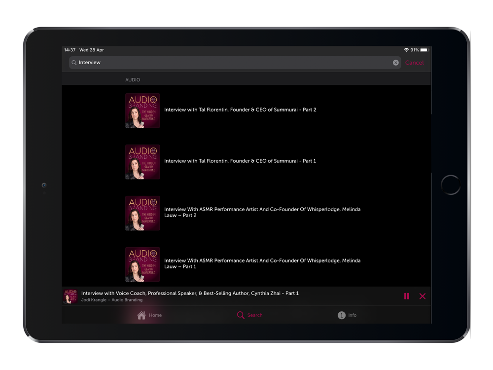493x370 pixels.
Task: Tap the Wi-Fi status icon
Action: 406,50
